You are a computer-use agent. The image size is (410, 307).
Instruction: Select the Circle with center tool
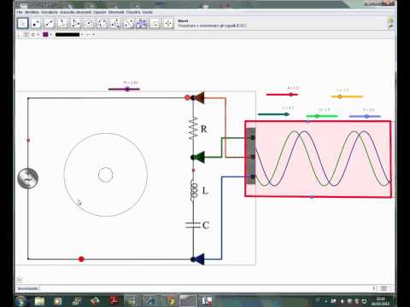(x=89, y=23)
